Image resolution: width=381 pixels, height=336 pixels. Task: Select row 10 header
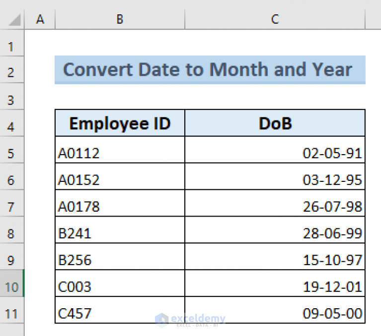[x=12, y=283]
